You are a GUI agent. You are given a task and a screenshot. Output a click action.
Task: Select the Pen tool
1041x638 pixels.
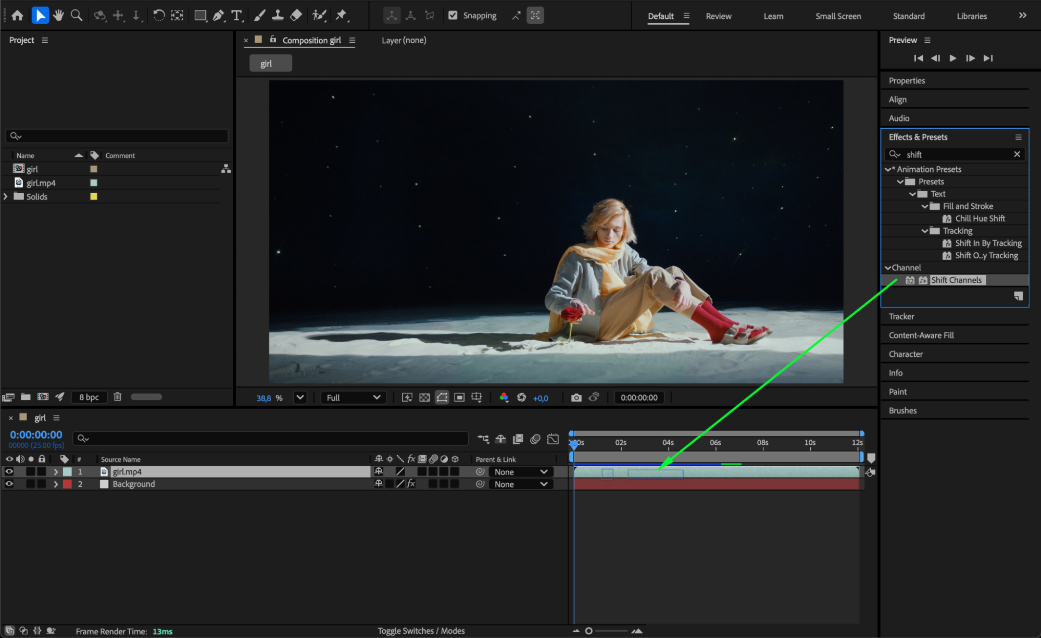coord(218,16)
